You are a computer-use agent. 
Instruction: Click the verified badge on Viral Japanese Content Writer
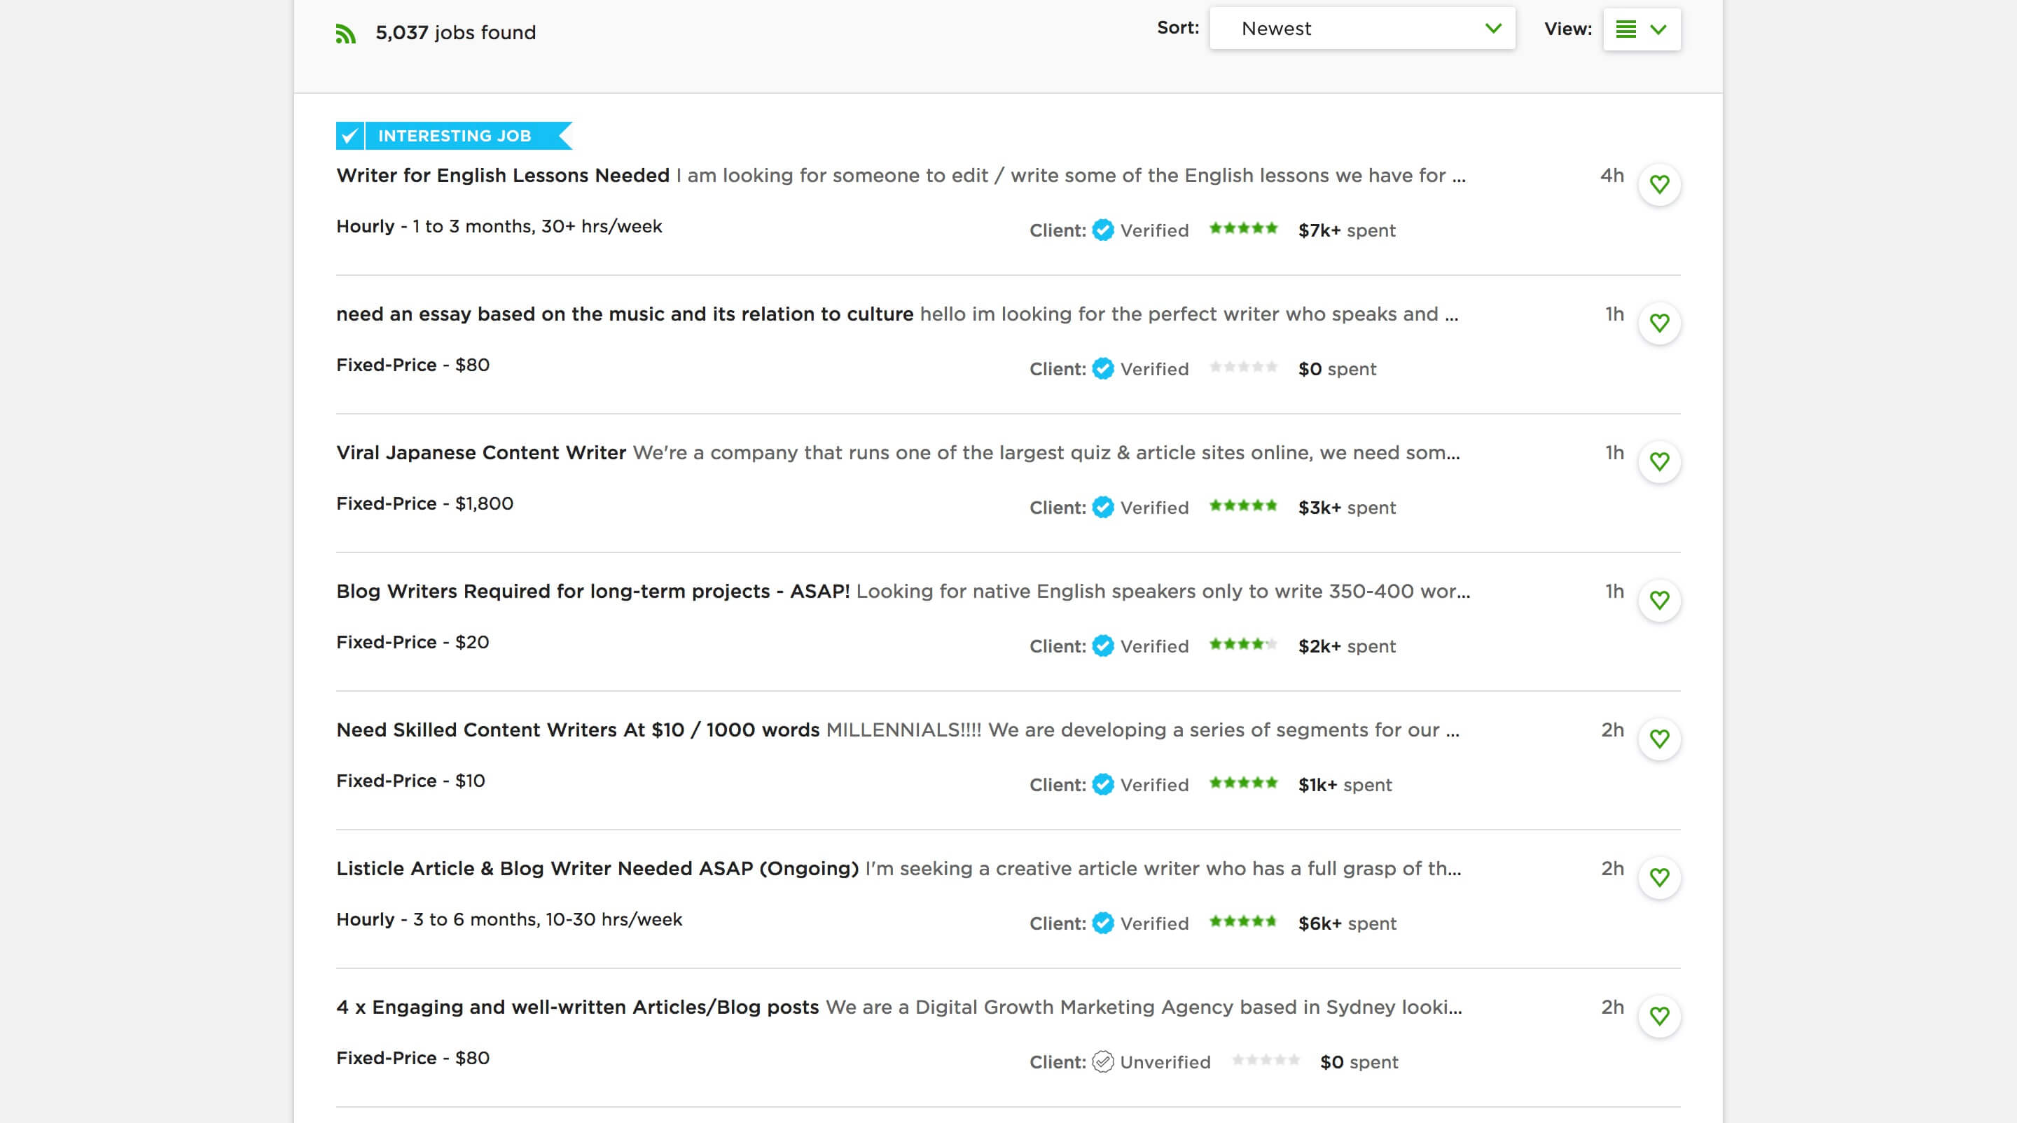(x=1102, y=508)
